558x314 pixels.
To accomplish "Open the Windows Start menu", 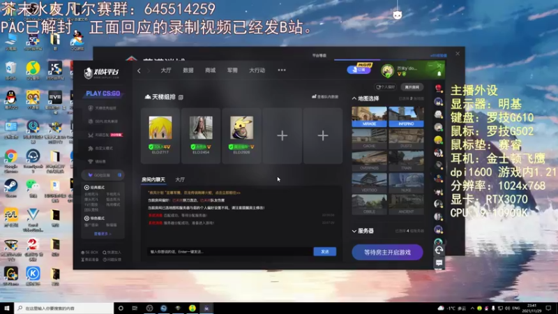I will [x=7, y=308].
